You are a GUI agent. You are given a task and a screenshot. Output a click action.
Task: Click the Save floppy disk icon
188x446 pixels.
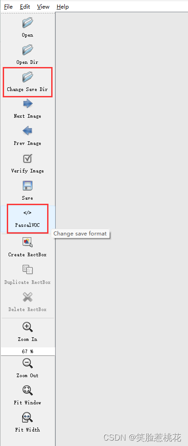(x=28, y=186)
